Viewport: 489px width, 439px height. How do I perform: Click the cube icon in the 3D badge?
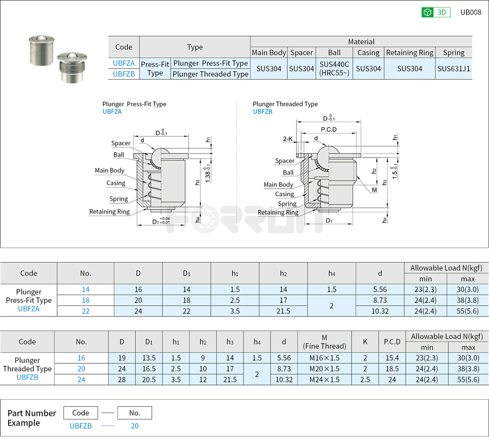click(x=427, y=12)
